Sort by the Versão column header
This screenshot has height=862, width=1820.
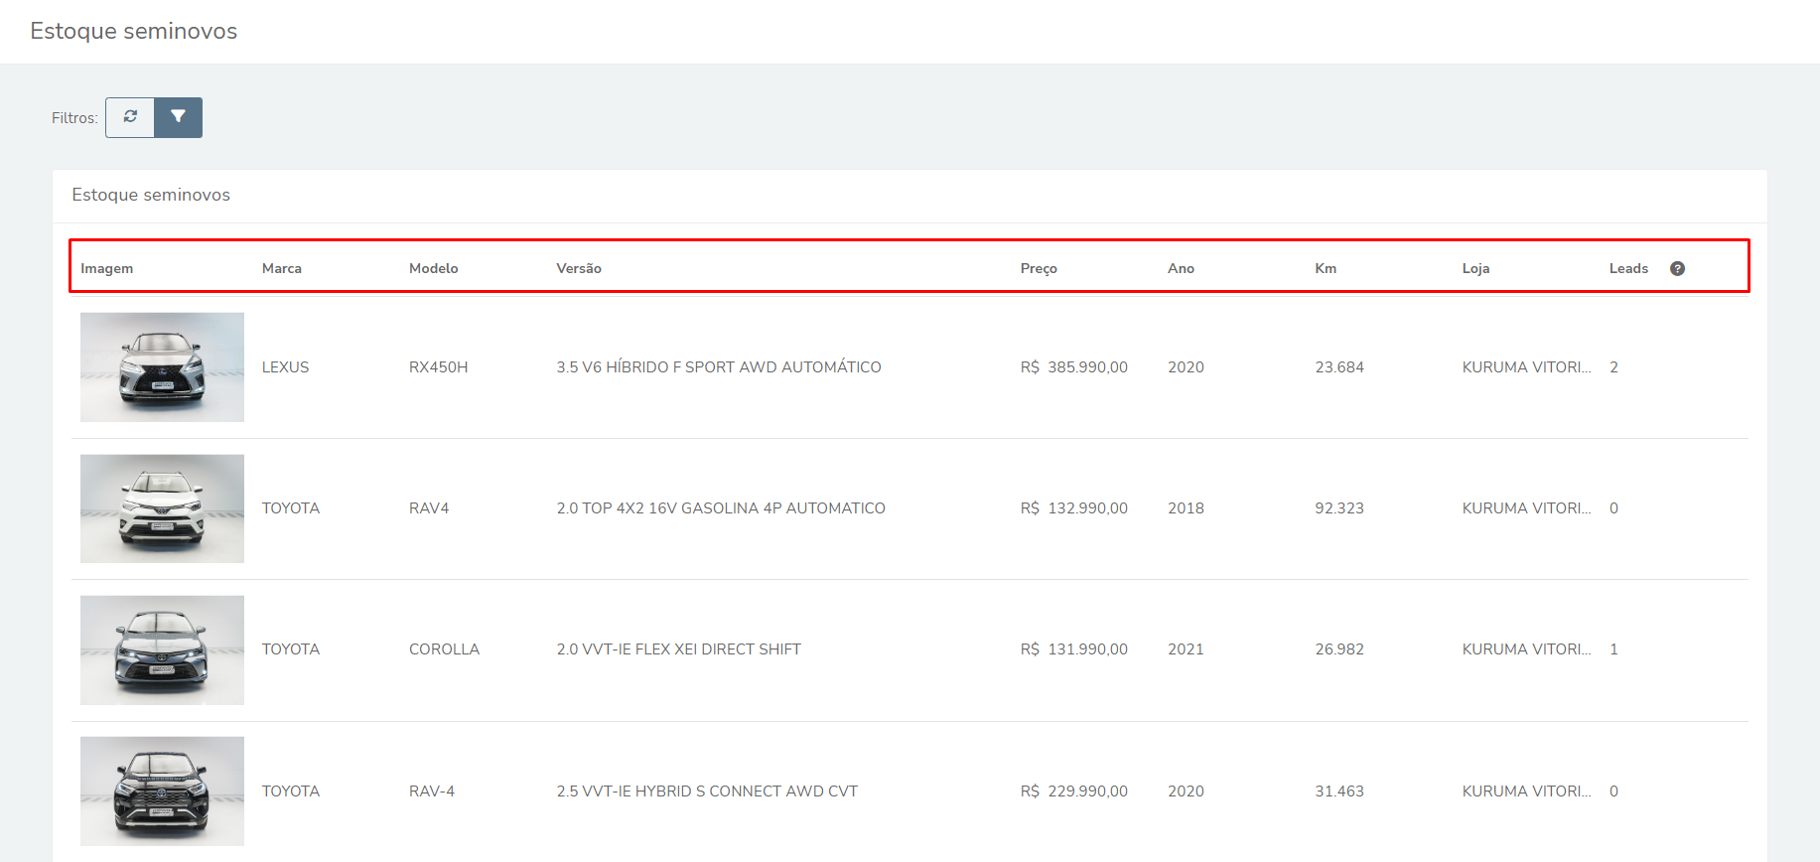tap(579, 268)
